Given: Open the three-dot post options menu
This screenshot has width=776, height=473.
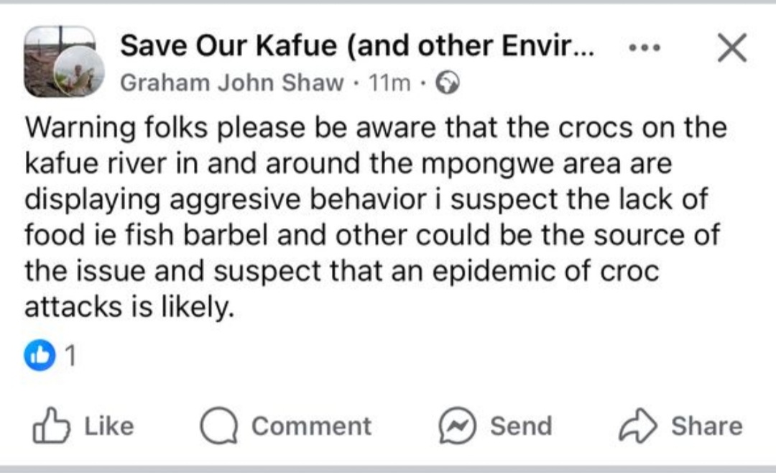Looking at the screenshot, I should 645,48.
